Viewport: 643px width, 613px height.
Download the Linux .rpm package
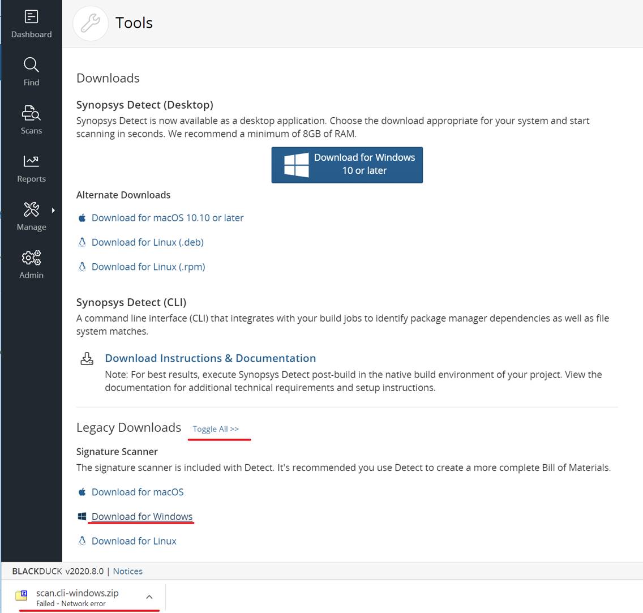148,267
